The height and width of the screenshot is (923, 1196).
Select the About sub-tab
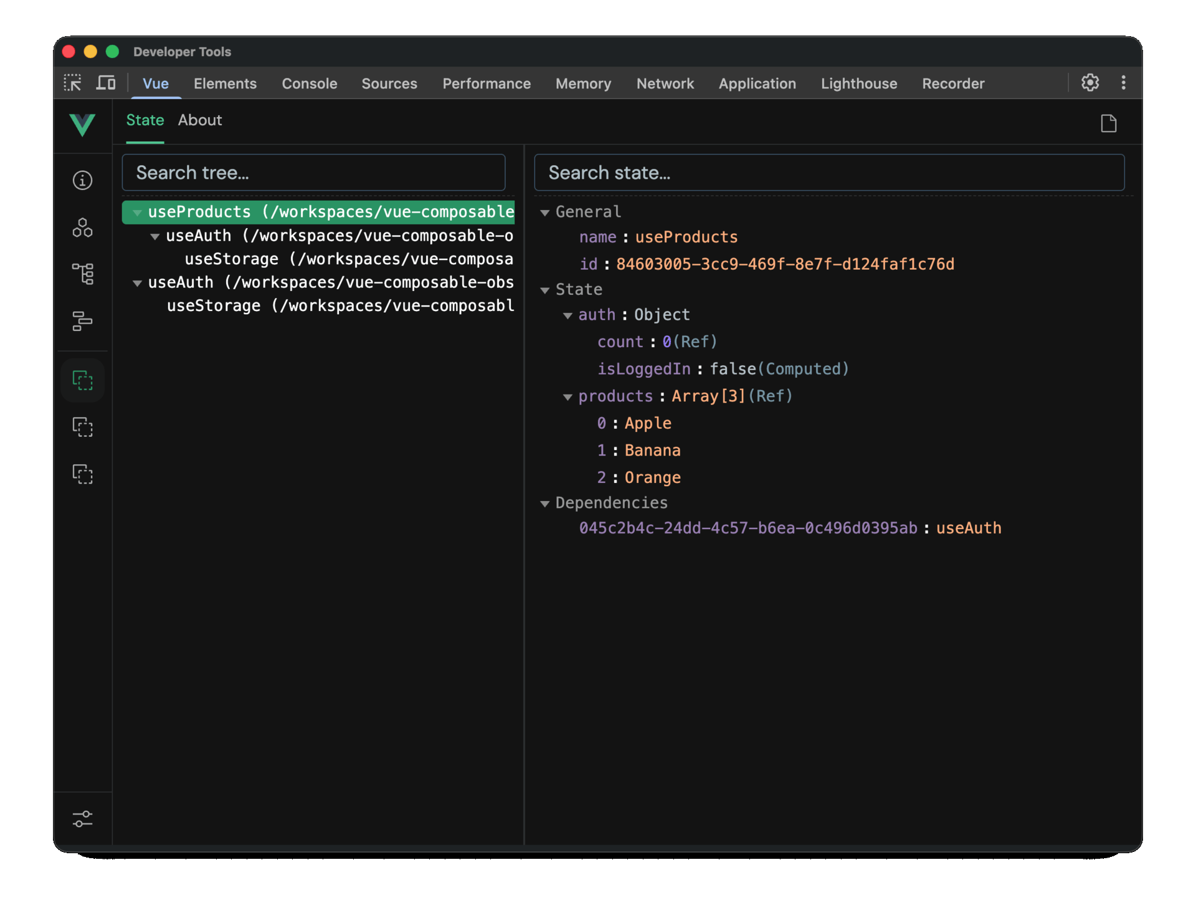(200, 120)
